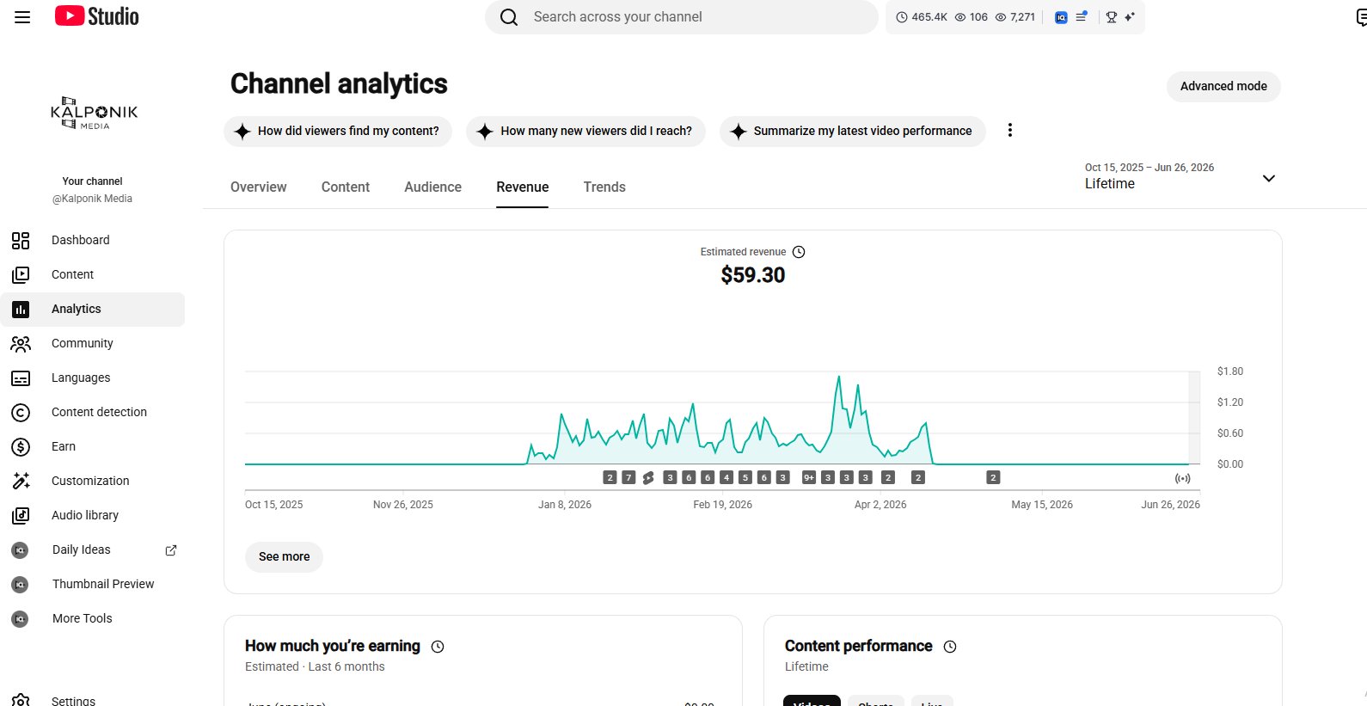Open the hamburger navigation menu

click(x=22, y=17)
